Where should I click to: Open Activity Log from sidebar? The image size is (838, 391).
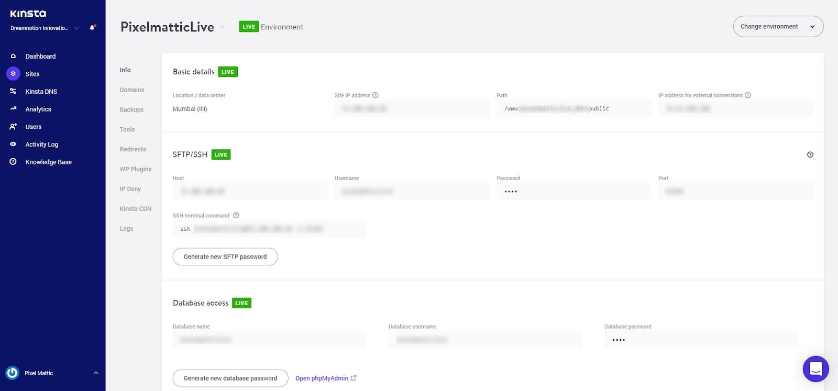coord(42,144)
